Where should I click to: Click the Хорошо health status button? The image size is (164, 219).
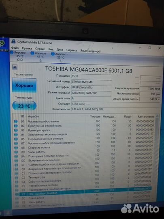coord(24,85)
